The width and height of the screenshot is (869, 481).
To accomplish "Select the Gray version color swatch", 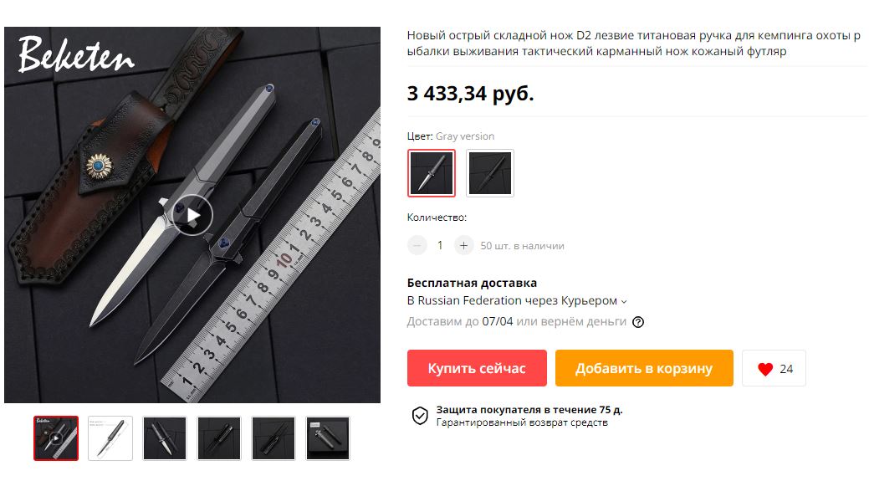I will [432, 173].
